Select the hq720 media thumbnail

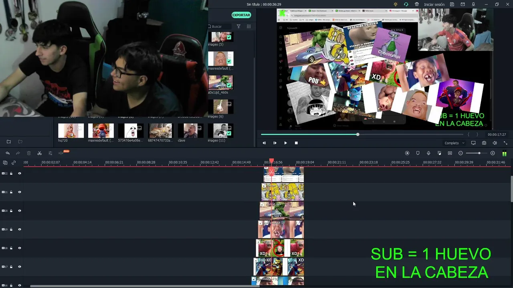tap(71, 130)
